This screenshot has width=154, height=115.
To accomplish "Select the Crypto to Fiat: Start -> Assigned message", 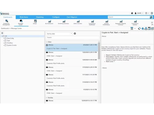I will [72, 48].
